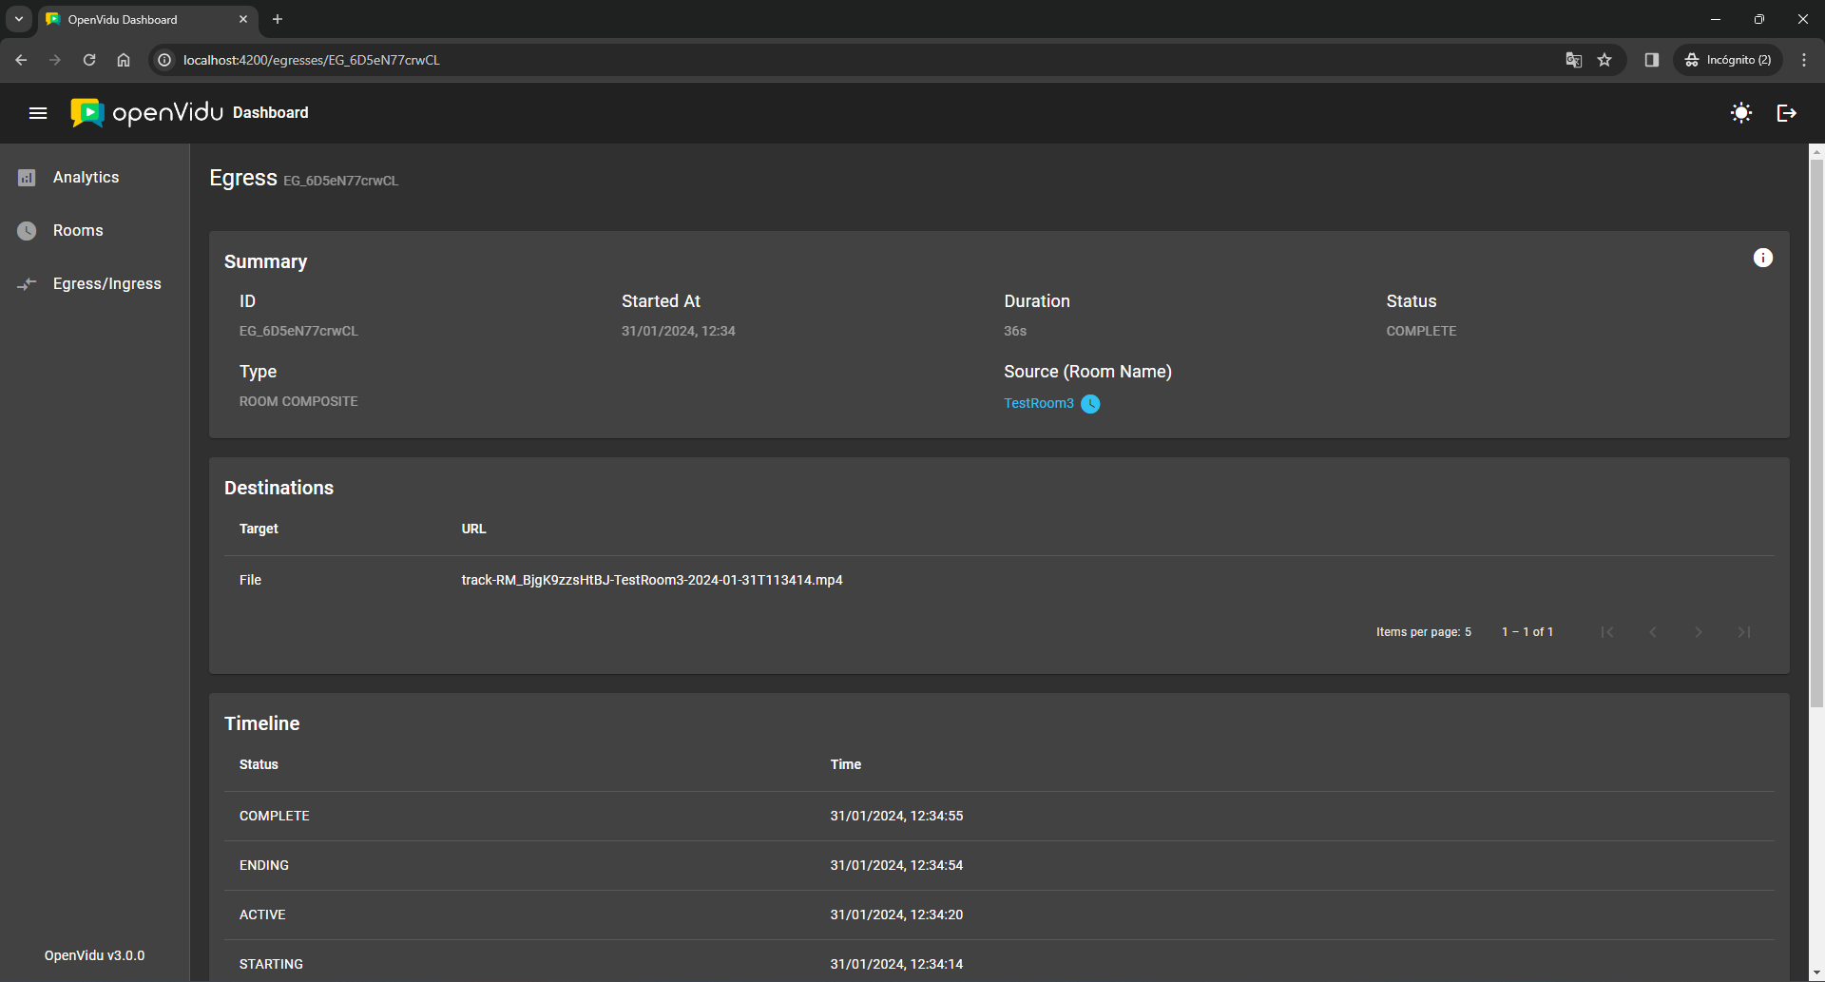
Task: Open the Chrome tab search dropdown
Action: [x=19, y=19]
